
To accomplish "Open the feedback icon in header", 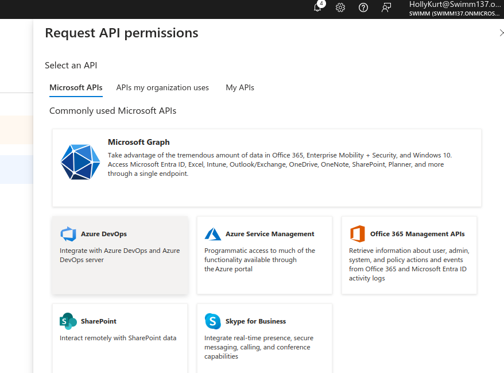I will click(x=386, y=7).
